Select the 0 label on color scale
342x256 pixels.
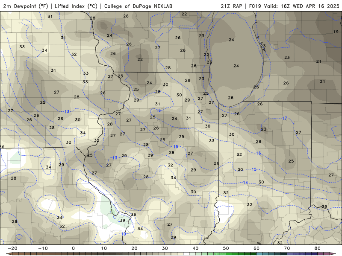pyautogui.click(x=73, y=248)
